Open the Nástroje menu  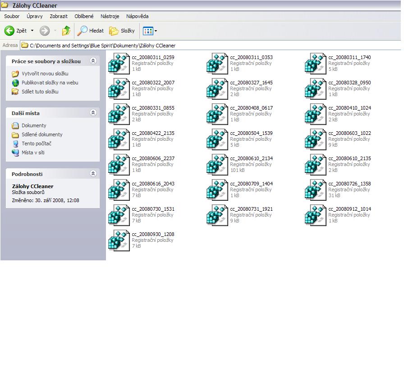pyautogui.click(x=110, y=16)
